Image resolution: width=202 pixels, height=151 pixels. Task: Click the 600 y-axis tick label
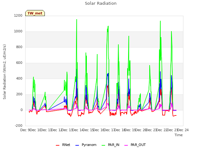(19, 63)
